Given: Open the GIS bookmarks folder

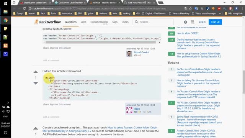Looking at the screenshot, I should pos(136,14).
